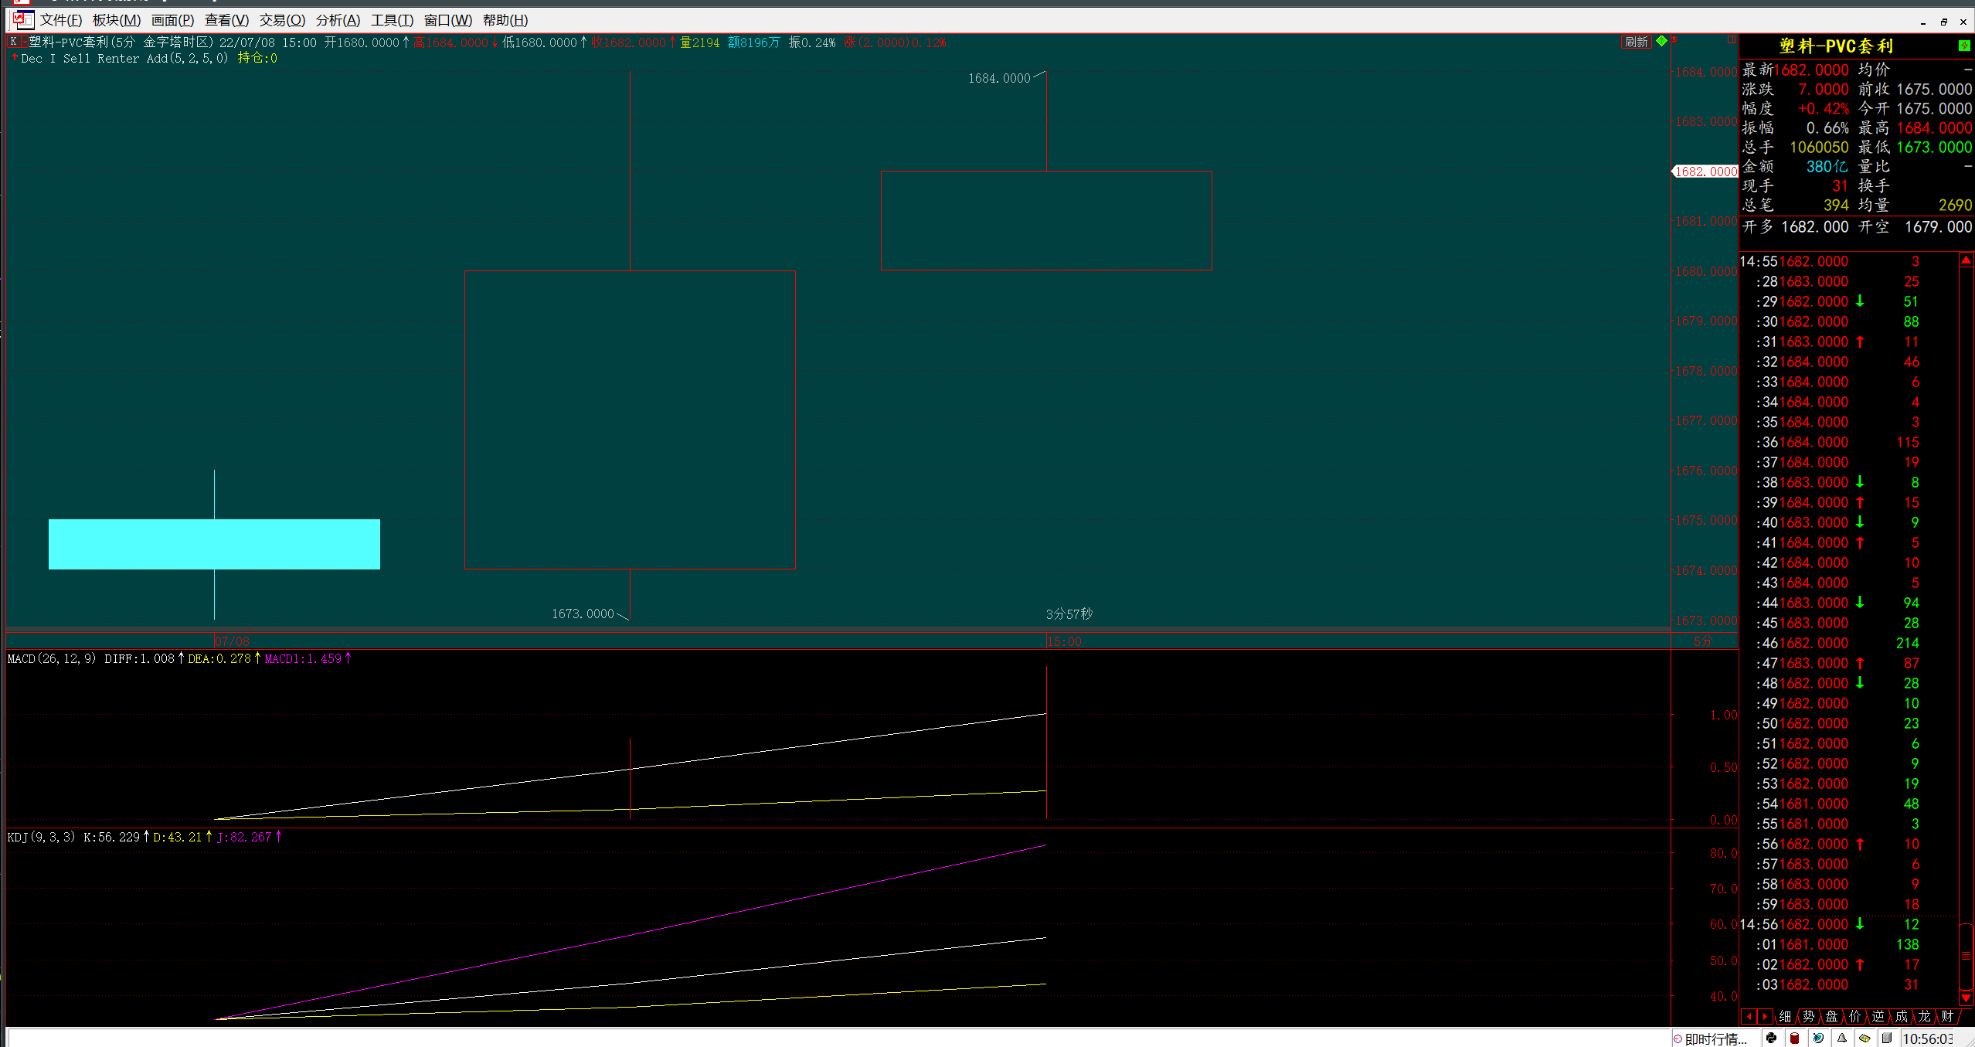Click the KDJ(9,3,3) indicator label
The width and height of the screenshot is (1975, 1047).
pos(42,837)
